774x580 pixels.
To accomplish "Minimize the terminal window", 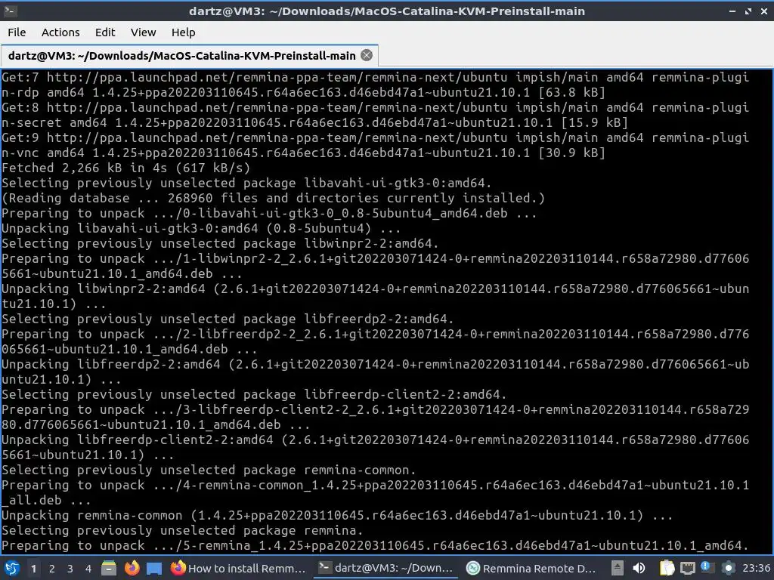I will tap(732, 11).
